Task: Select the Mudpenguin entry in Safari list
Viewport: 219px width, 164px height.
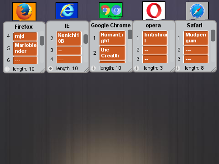Action: (x=196, y=38)
